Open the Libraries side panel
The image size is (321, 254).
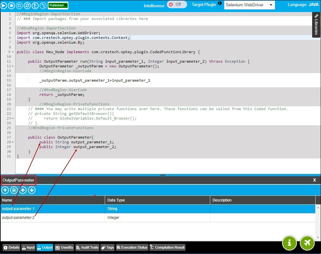[316, 25]
